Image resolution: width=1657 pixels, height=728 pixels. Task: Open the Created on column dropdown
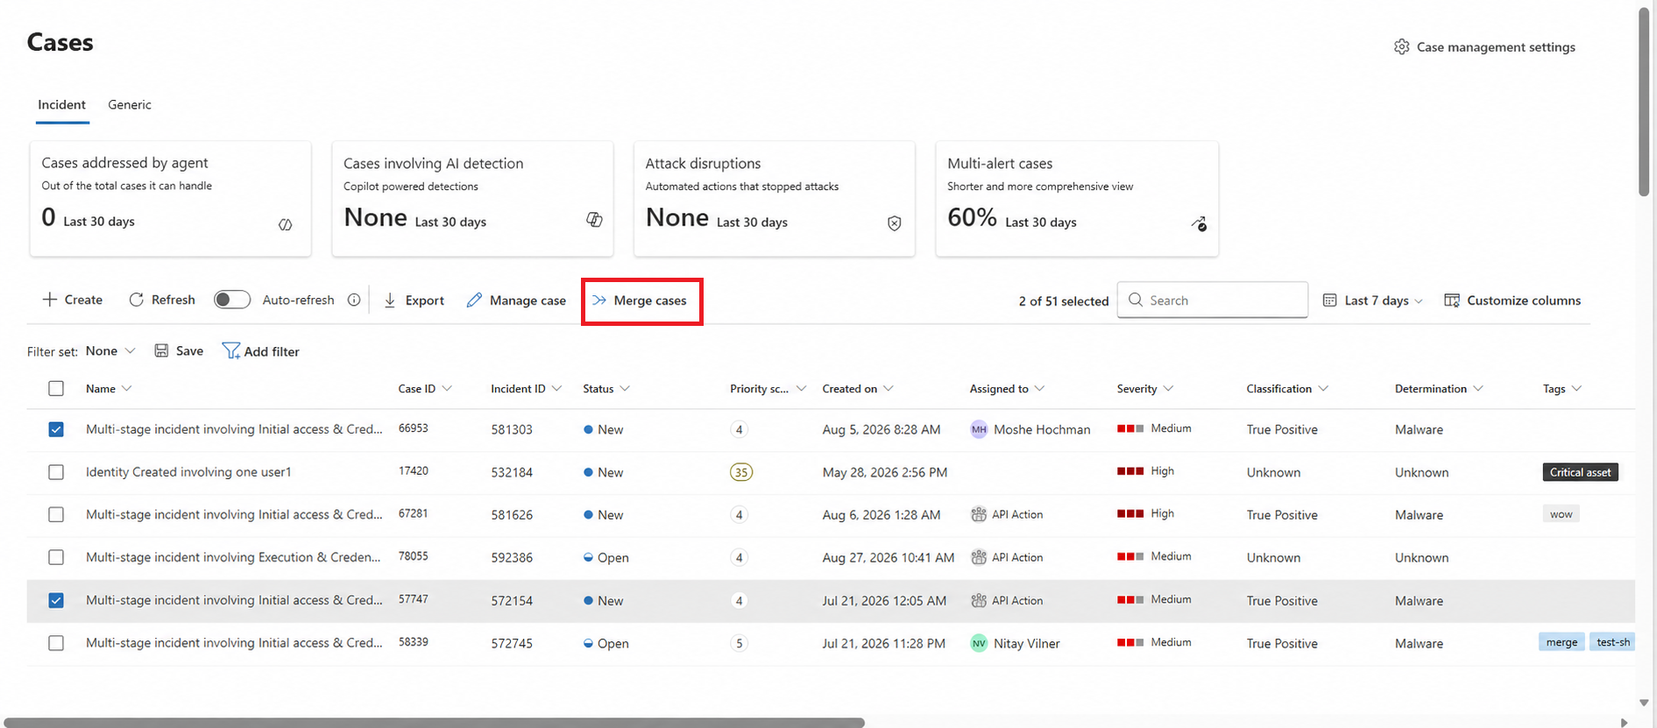pyautogui.click(x=889, y=388)
